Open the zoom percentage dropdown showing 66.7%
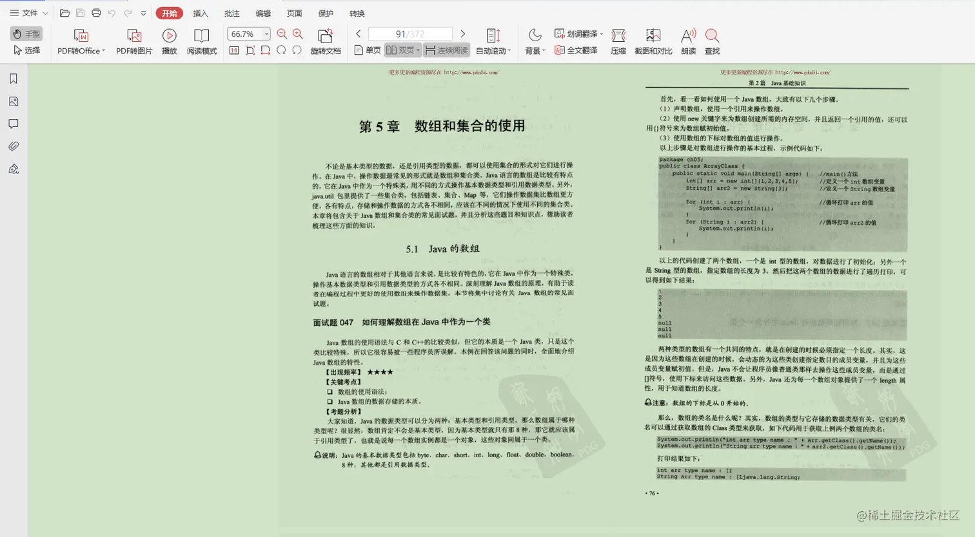 248,34
